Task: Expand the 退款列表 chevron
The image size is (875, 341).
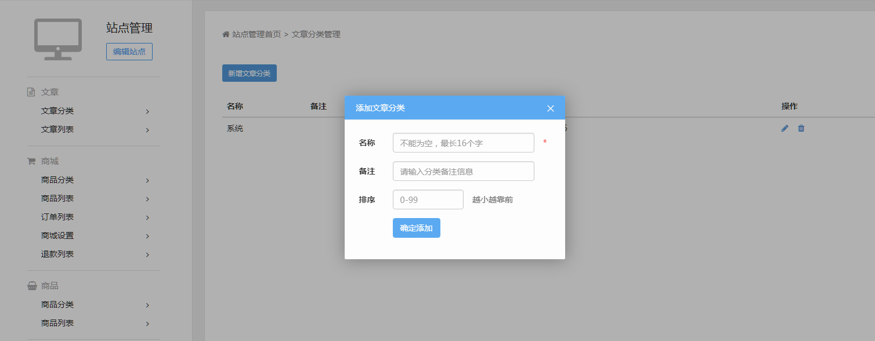Action: [x=147, y=254]
